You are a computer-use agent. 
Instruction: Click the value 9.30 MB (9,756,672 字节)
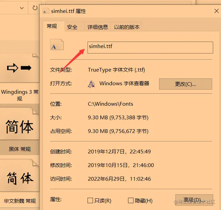pos(118,131)
